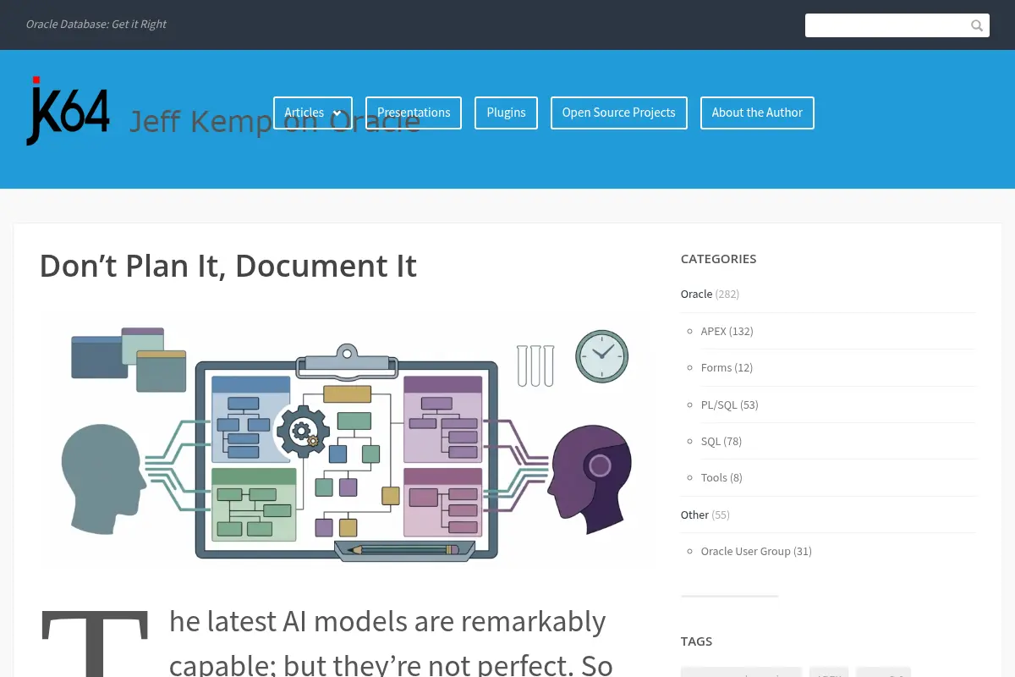
Task: Click the JK64 site logo
Action: pyautogui.click(x=68, y=111)
